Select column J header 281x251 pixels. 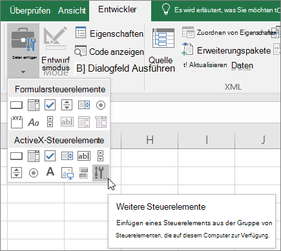258,140
